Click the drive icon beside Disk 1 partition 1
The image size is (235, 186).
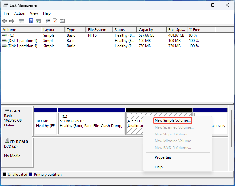pos(4,41)
